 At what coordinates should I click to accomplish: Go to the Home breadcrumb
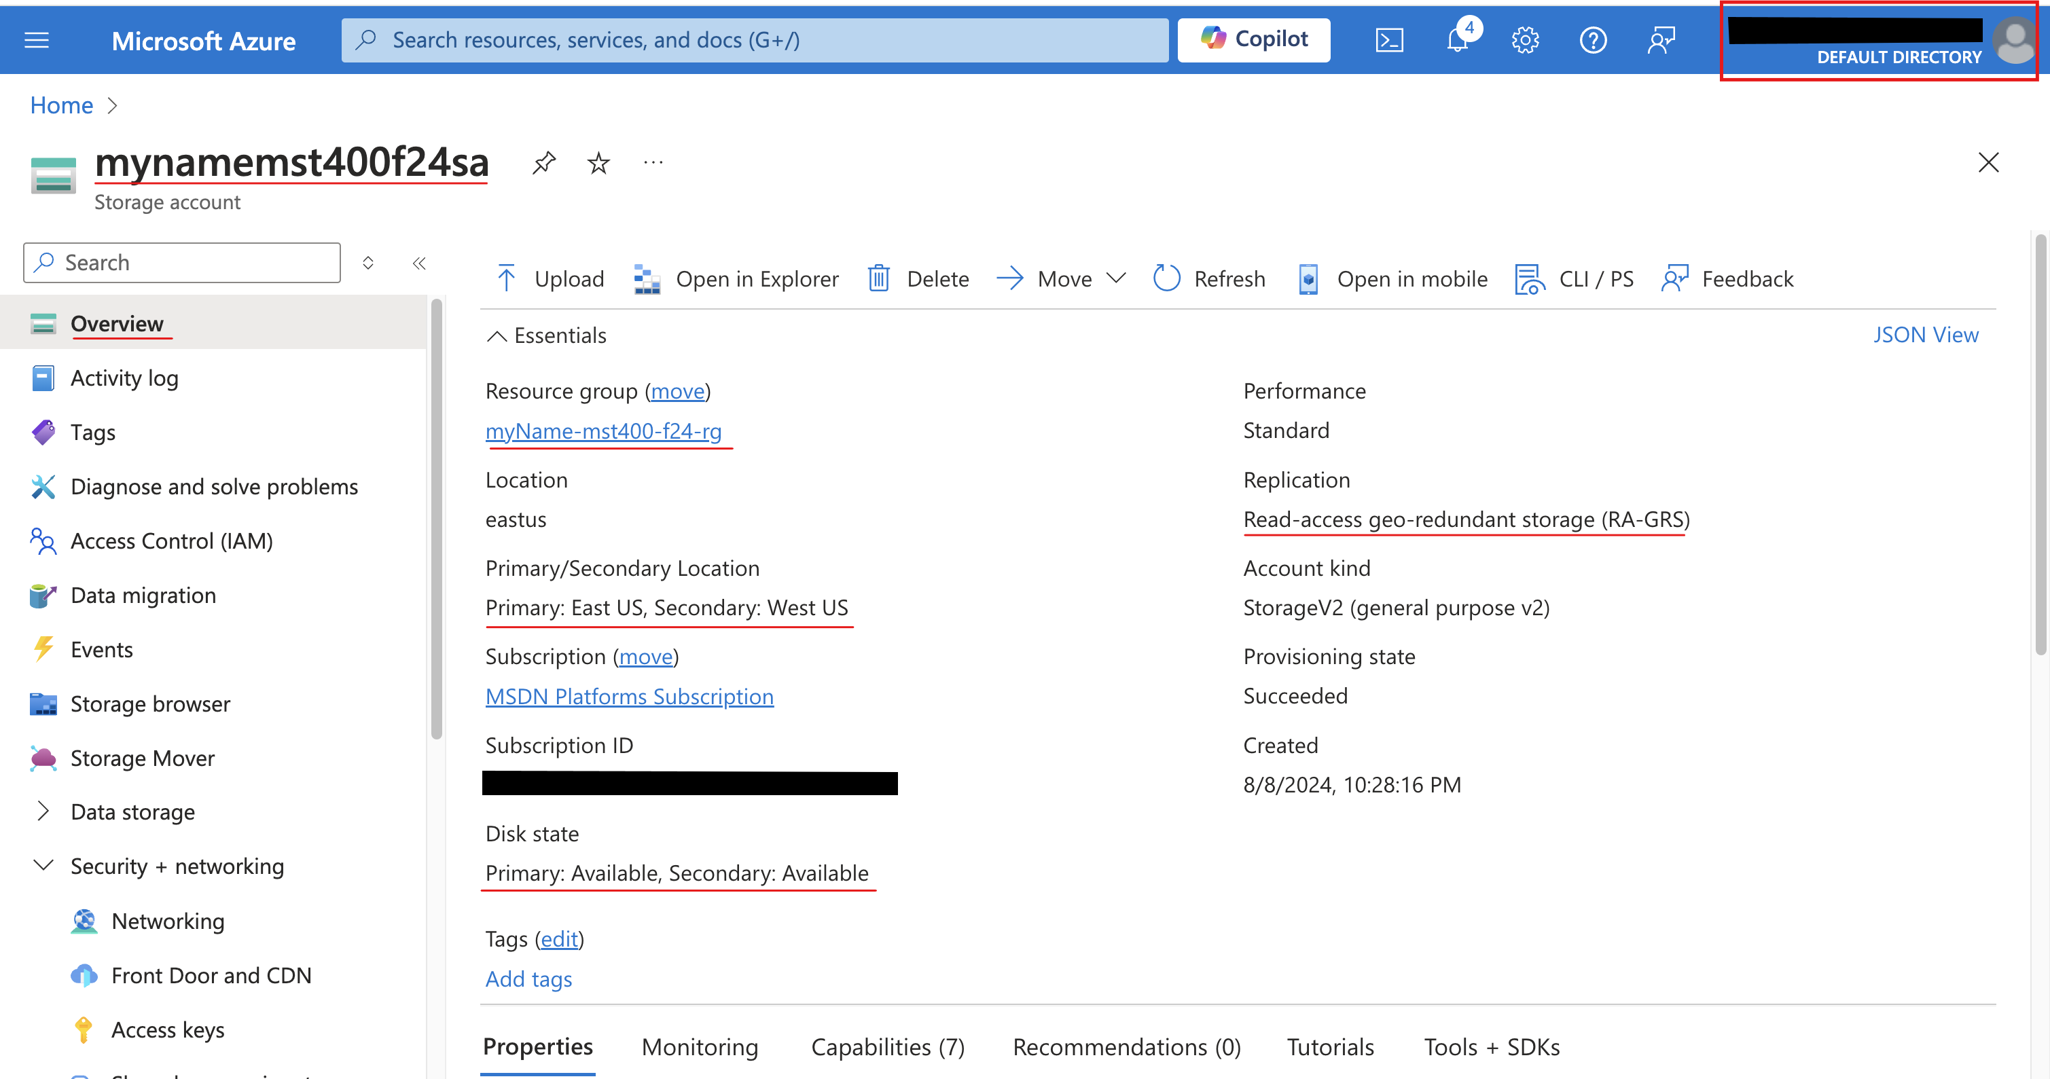(61, 105)
